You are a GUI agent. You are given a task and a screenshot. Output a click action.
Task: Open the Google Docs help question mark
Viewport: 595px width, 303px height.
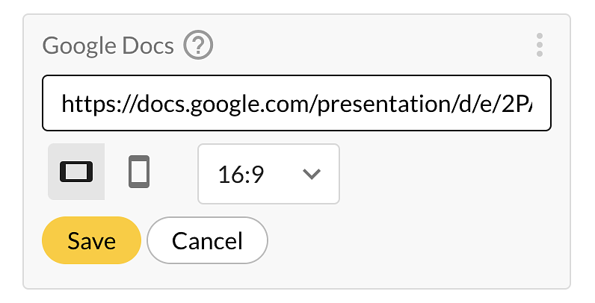coord(198,45)
